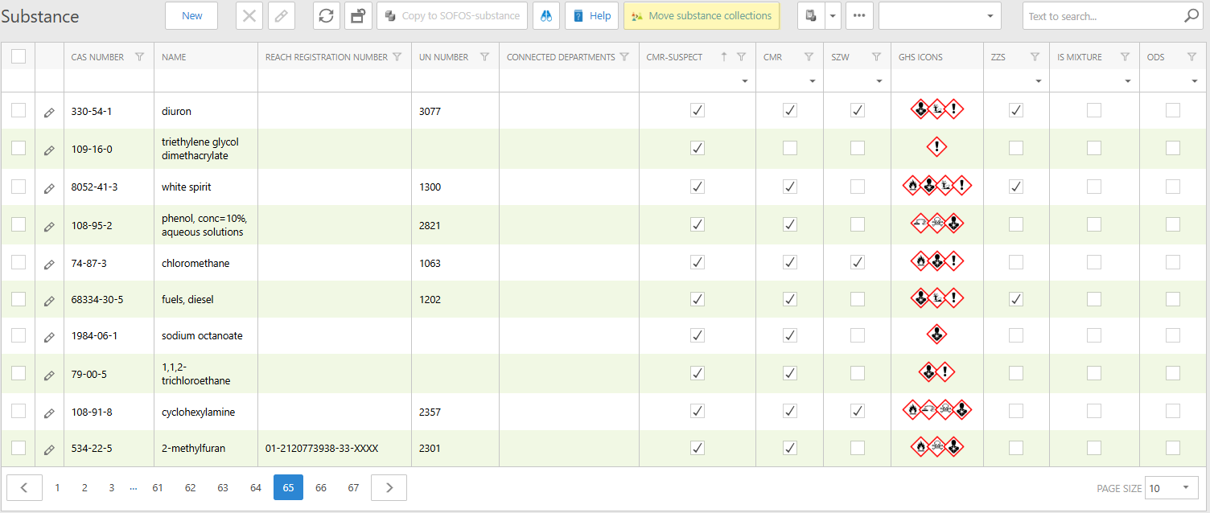
Task: Click the delete X toolbar icon
Action: coord(249,16)
